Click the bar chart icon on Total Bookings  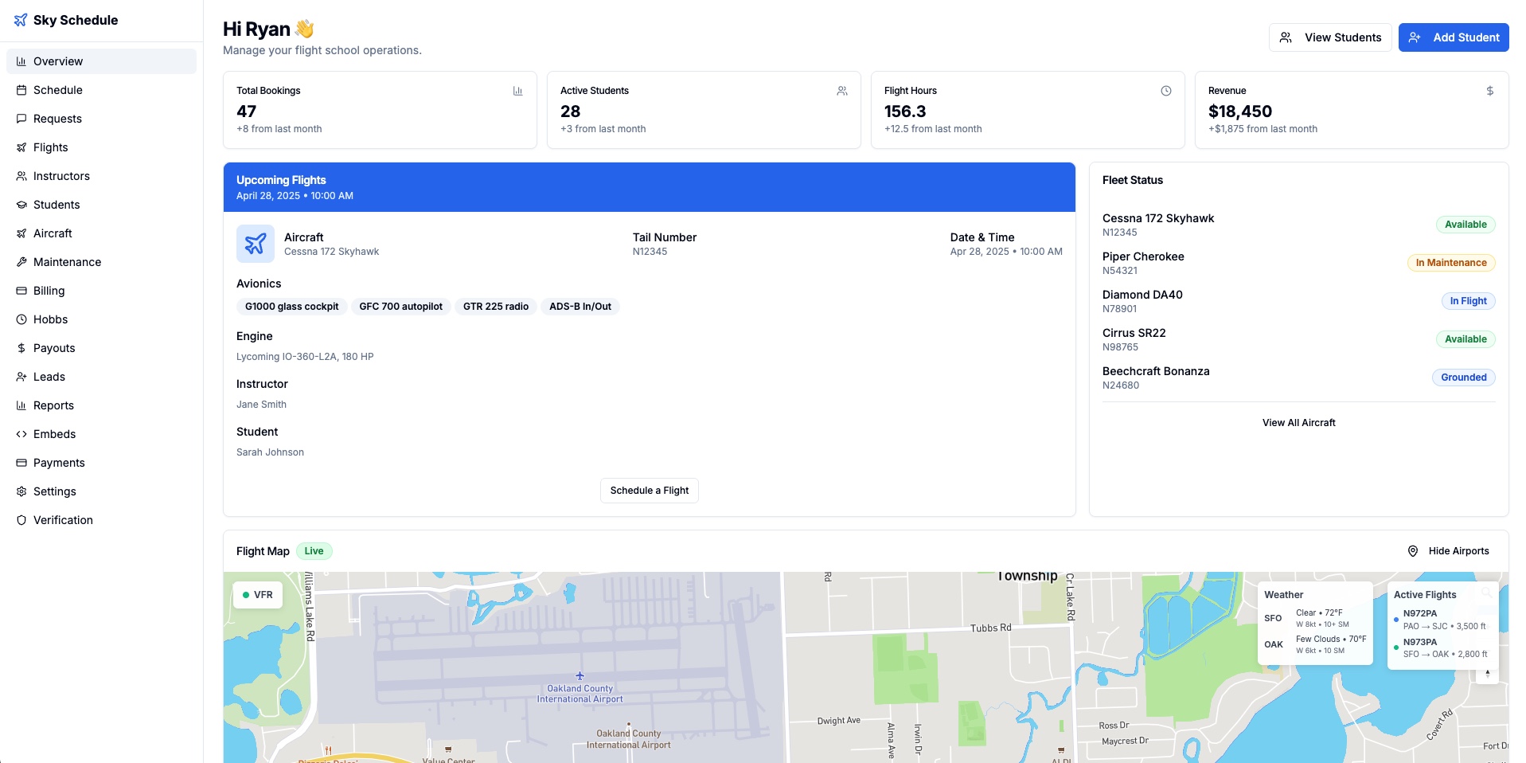pyautogui.click(x=517, y=91)
